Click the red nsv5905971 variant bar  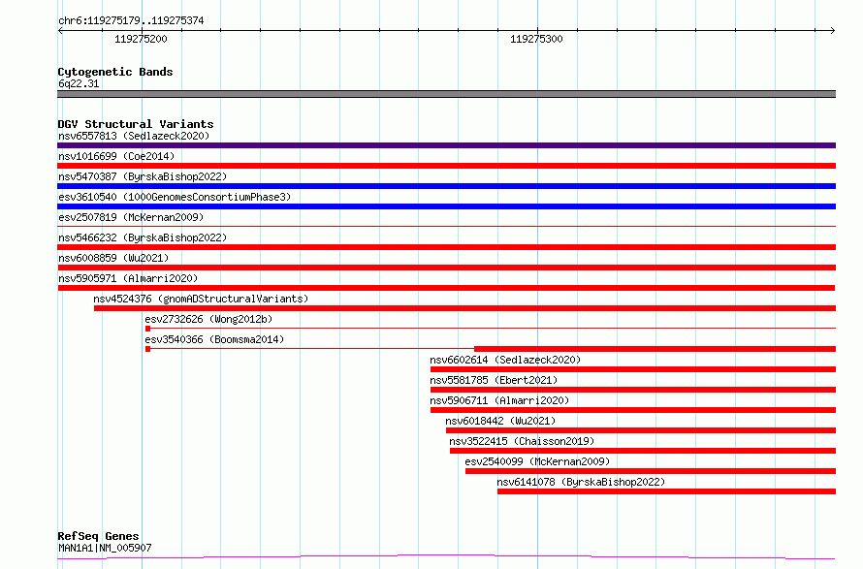point(446,288)
